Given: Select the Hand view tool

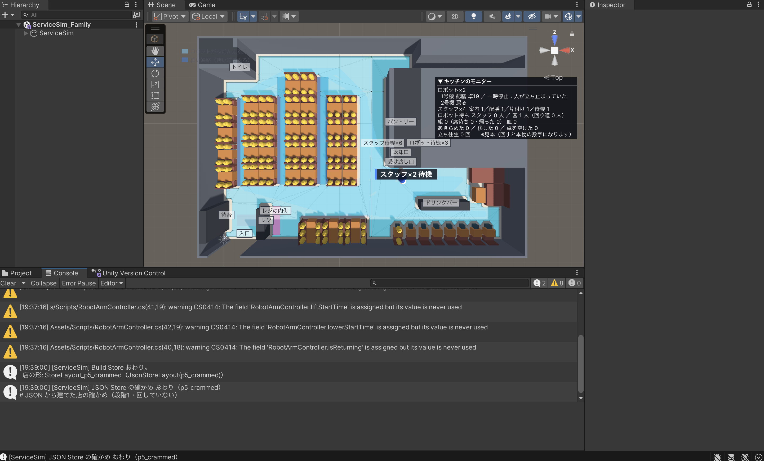Looking at the screenshot, I should [155, 51].
